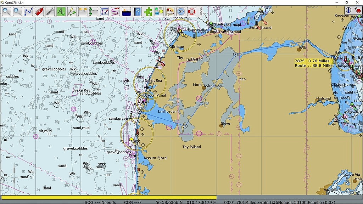Viewport: 363px width, 204px height.
Task: Show tides with the vertical arrows icon
Action: pyautogui.click(x=94, y=11)
